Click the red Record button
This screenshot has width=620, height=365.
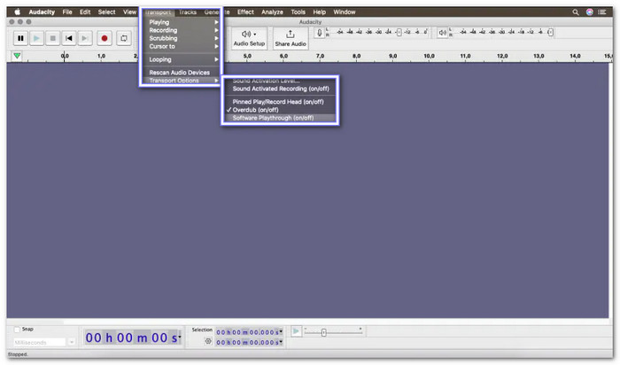click(x=105, y=38)
